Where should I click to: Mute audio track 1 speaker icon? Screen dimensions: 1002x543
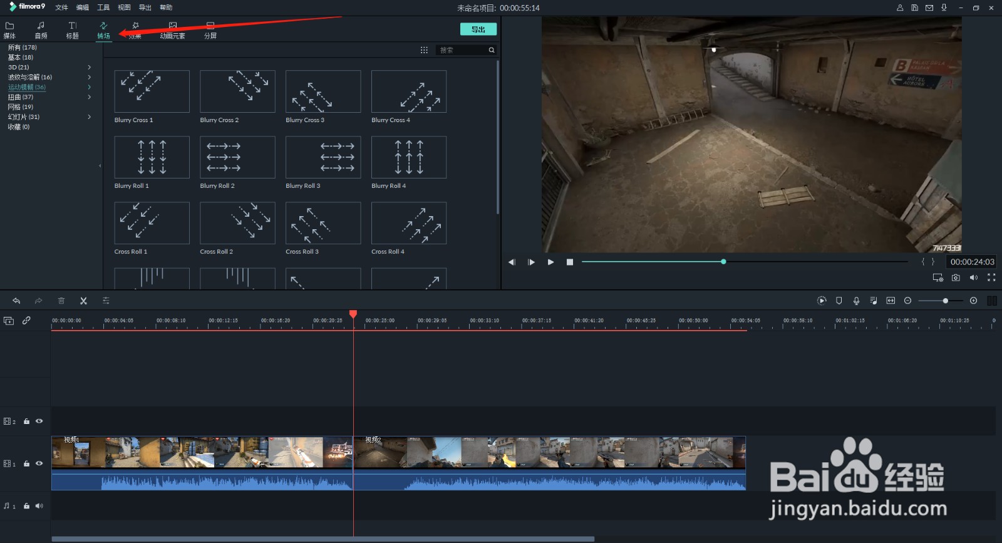[39, 506]
